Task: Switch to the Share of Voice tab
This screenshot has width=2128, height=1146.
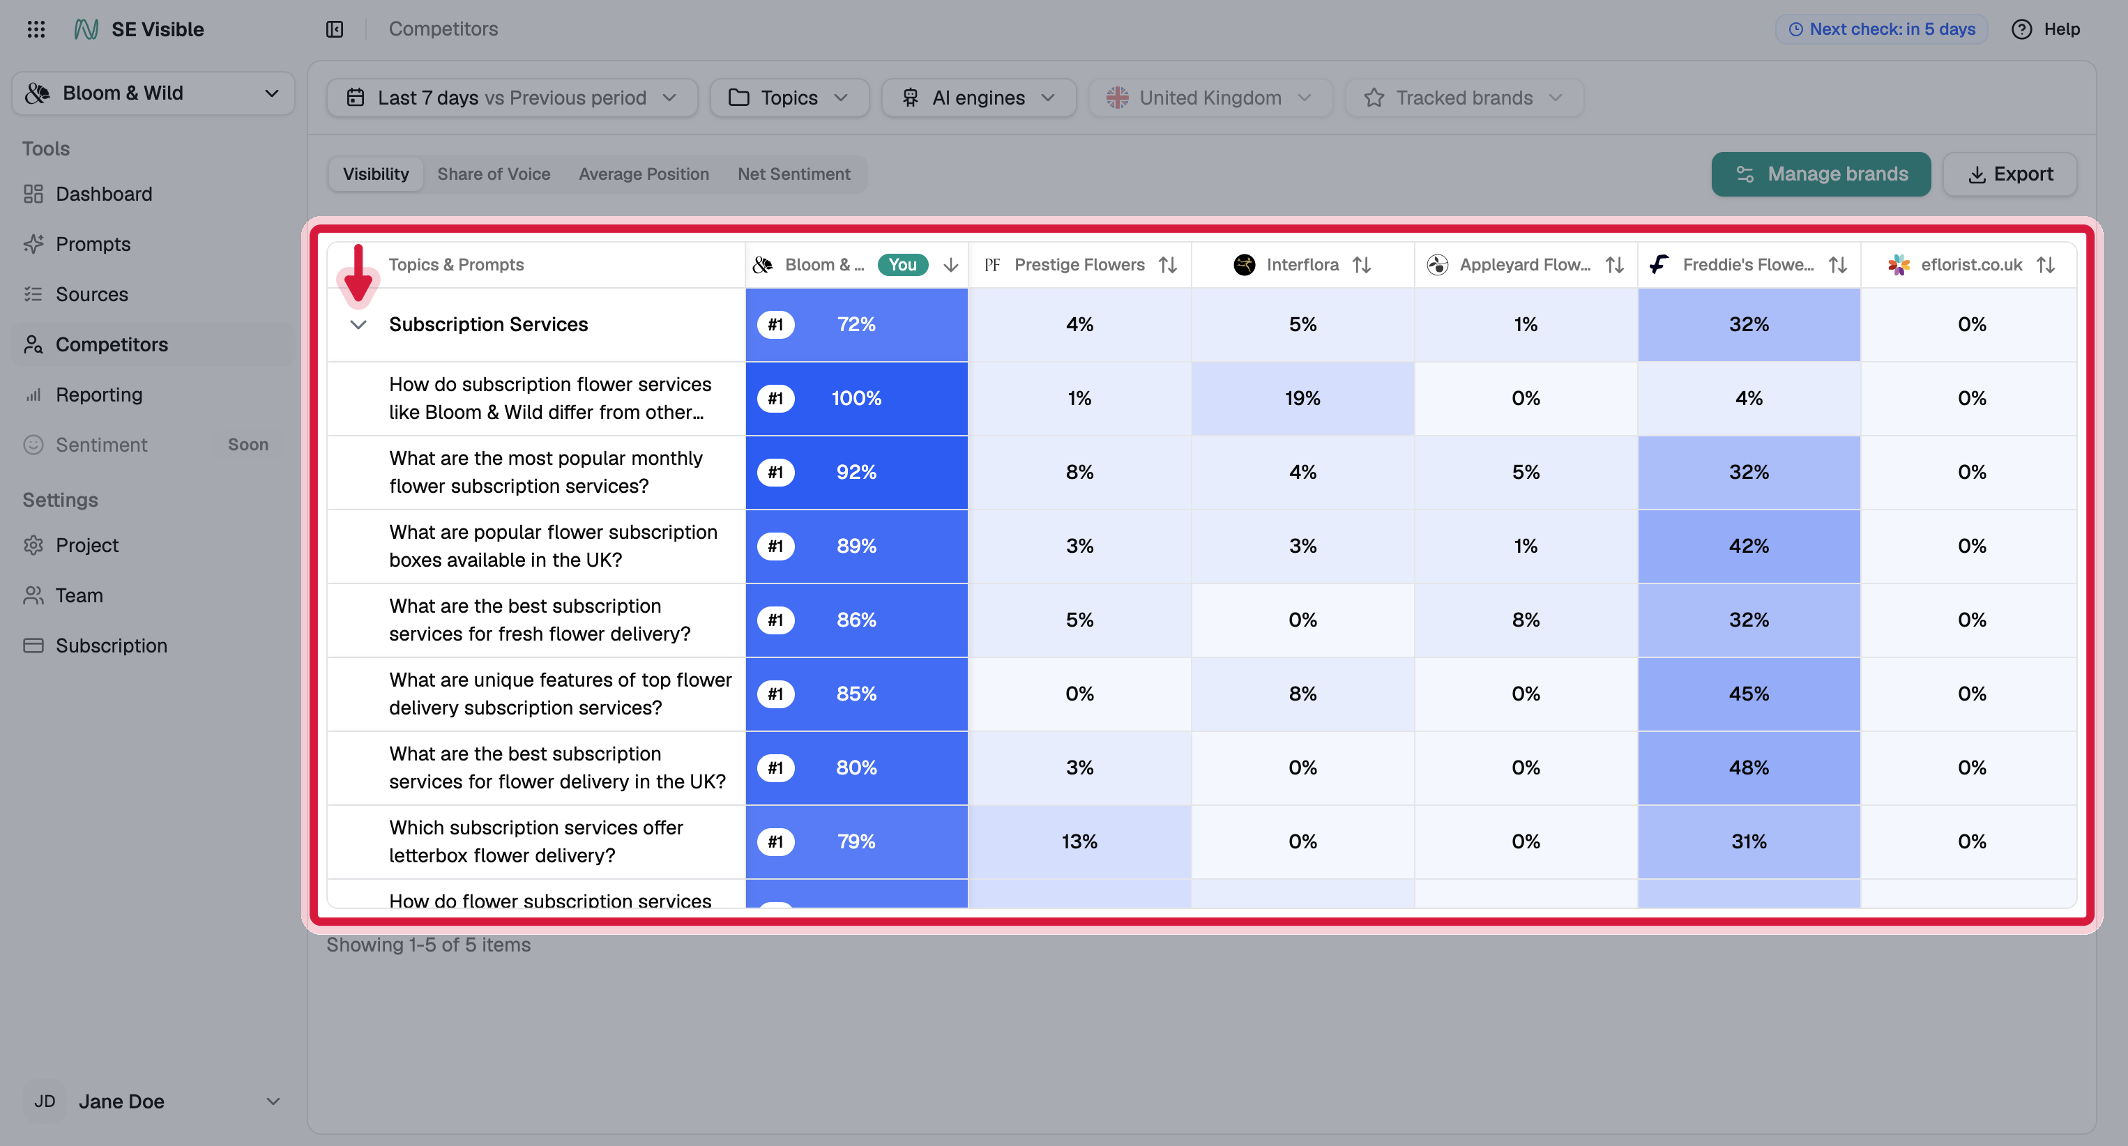Action: [x=493, y=174]
